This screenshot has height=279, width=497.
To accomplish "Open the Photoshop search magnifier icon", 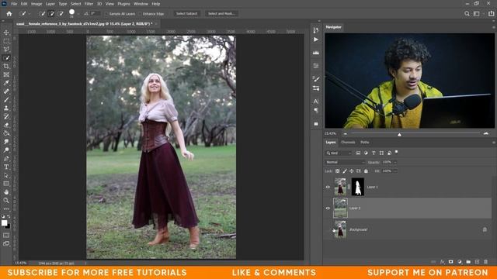I will (467, 14).
